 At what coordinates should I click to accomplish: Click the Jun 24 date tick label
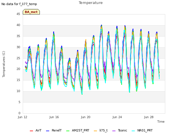tap(117, 117)
